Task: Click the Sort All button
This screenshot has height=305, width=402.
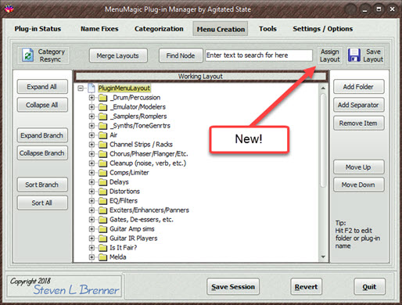Action: [x=42, y=203]
